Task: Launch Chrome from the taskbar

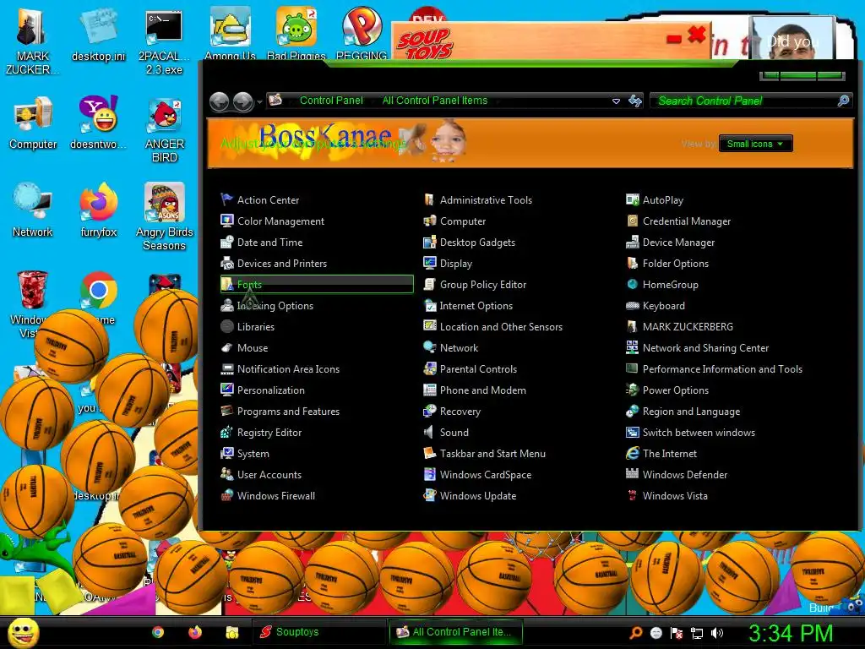Action: (x=158, y=632)
